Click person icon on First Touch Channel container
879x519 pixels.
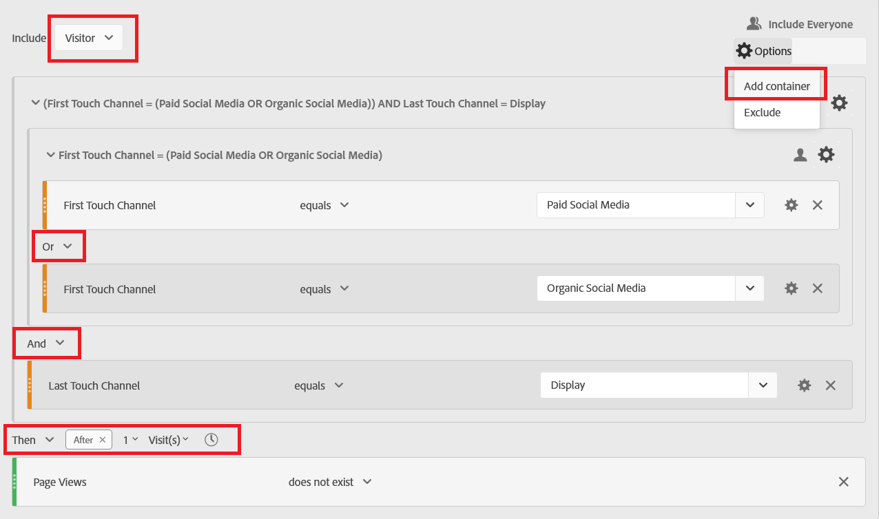[800, 155]
